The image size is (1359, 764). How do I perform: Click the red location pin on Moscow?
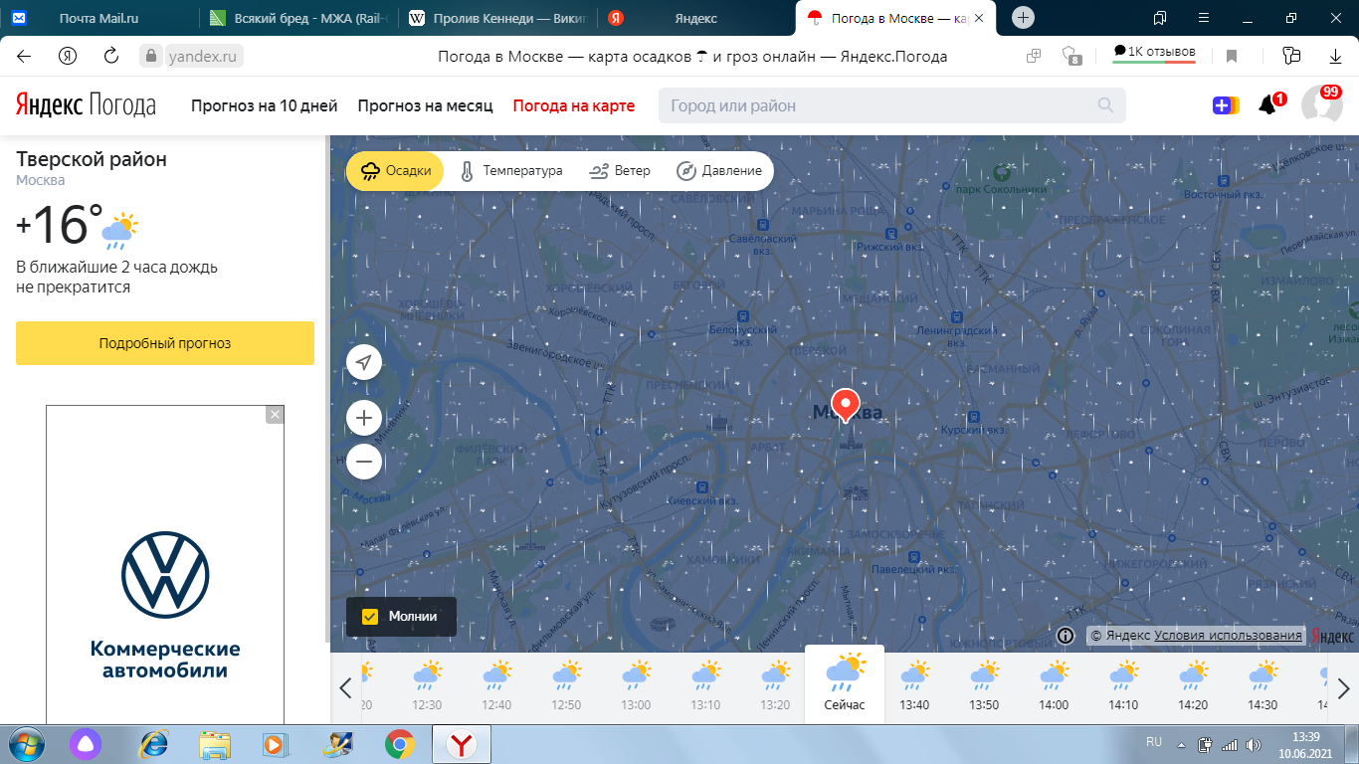pos(845,404)
